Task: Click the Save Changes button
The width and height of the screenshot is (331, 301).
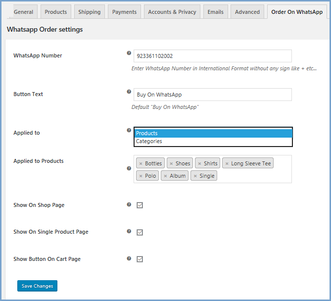Action: click(x=38, y=286)
